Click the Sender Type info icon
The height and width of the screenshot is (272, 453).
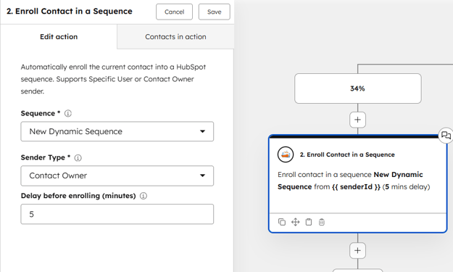(78, 158)
